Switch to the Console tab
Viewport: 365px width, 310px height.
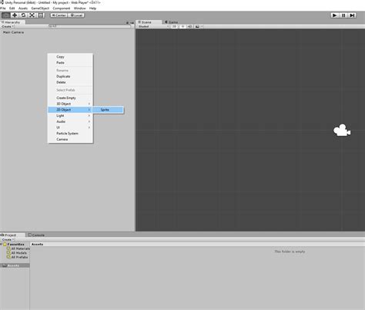(x=36, y=235)
